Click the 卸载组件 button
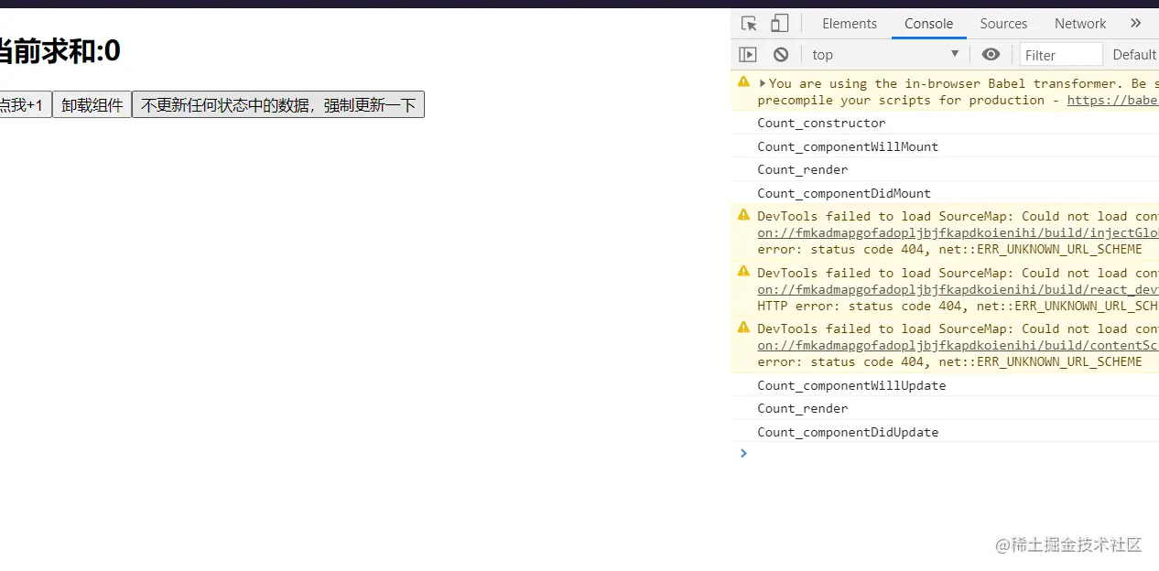Image resolution: width=1159 pixels, height=571 pixels. pyautogui.click(x=92, y=105)
